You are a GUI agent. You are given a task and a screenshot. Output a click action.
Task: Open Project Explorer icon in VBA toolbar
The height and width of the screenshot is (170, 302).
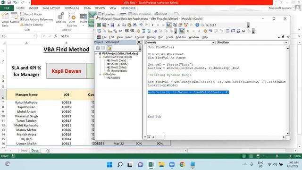[x=175, y=25]
